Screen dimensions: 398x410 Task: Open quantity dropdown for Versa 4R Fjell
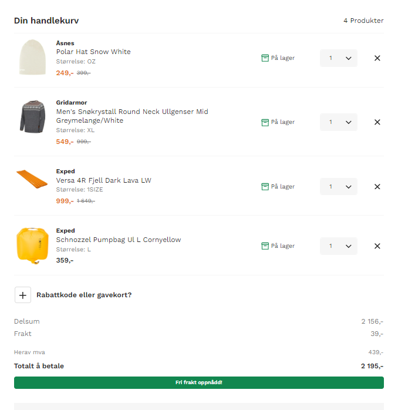(x=339, y=187)
